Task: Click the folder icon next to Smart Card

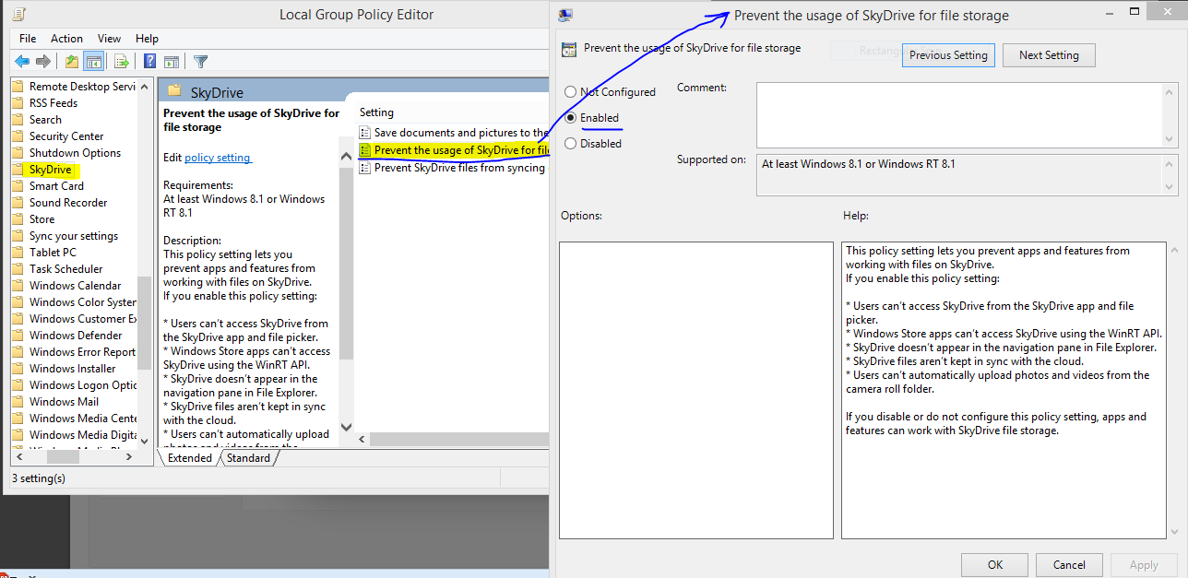Action: click(x=18, y=186)
